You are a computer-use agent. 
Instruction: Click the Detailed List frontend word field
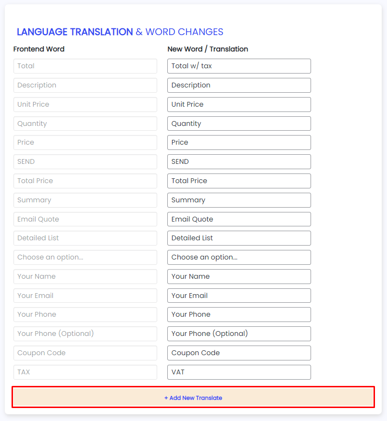(86, 238)
